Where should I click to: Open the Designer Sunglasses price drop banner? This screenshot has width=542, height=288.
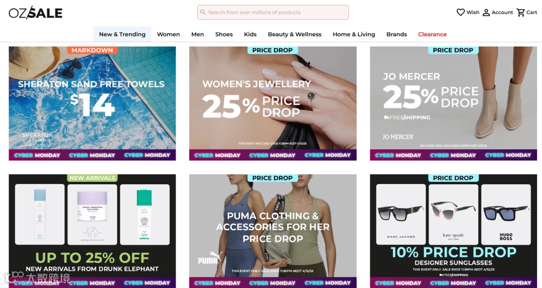click(x=453, y=231)
